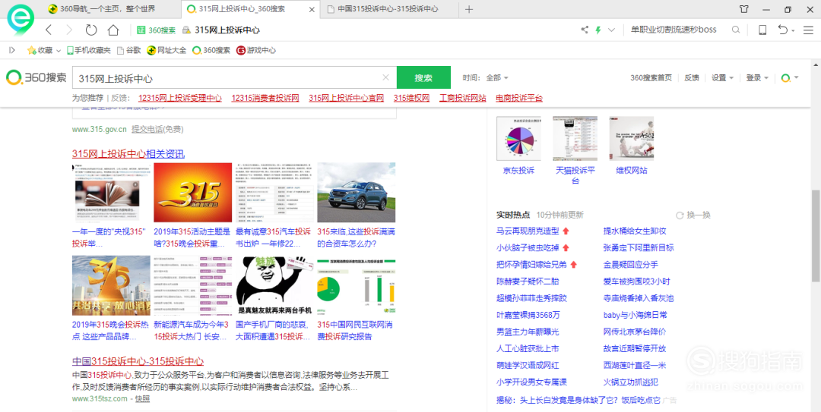Screen dimensions: 821x412
Task: Click the forward navigation arrow
Action: point(69,30)
